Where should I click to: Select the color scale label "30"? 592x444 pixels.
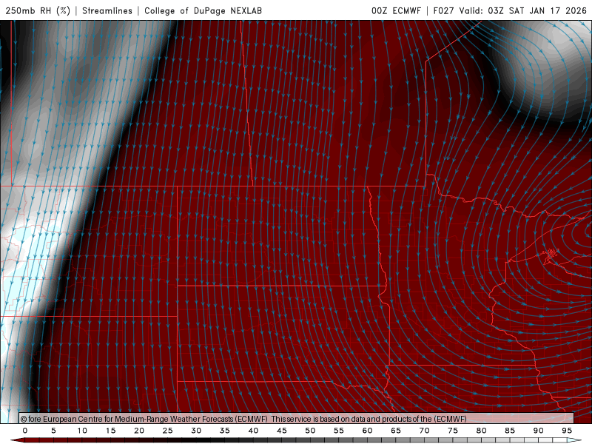point(196,431)
